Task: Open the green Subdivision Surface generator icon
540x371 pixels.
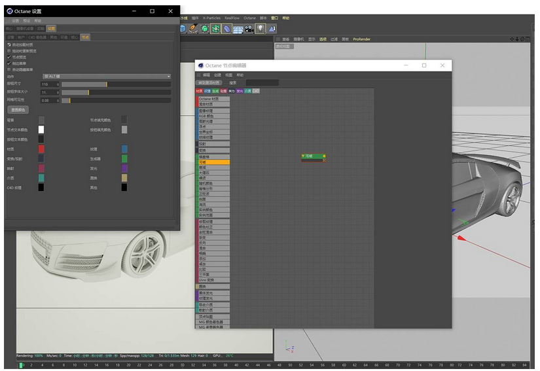Action: 205,29
